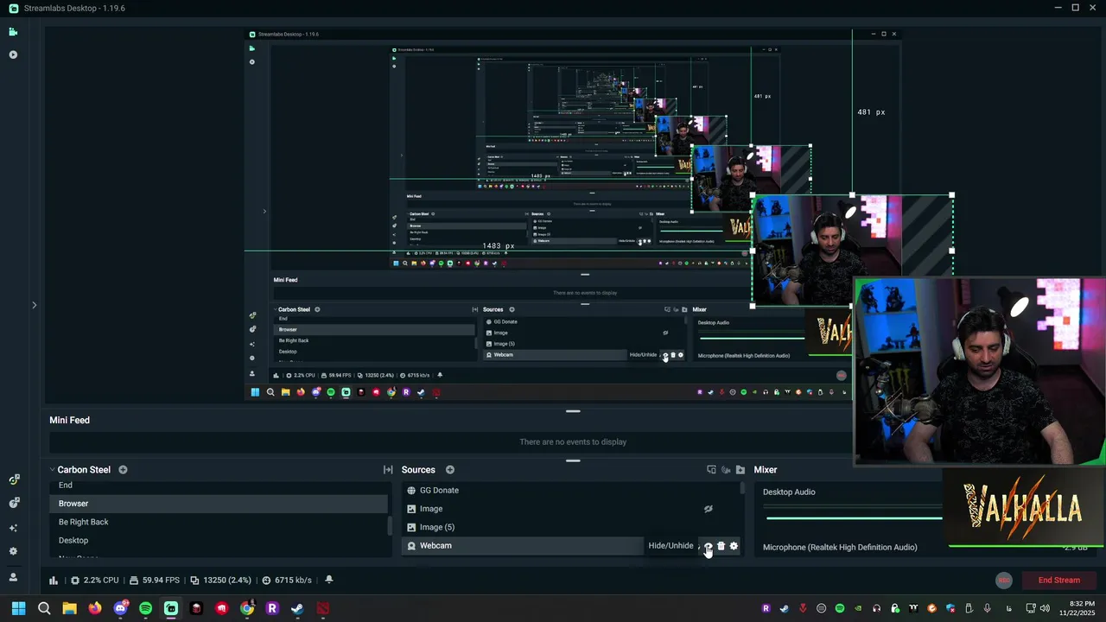Screen dimensions: 1106x622
Task: Click the handle below Mini Feed events
Action: [x=573, y=460]
